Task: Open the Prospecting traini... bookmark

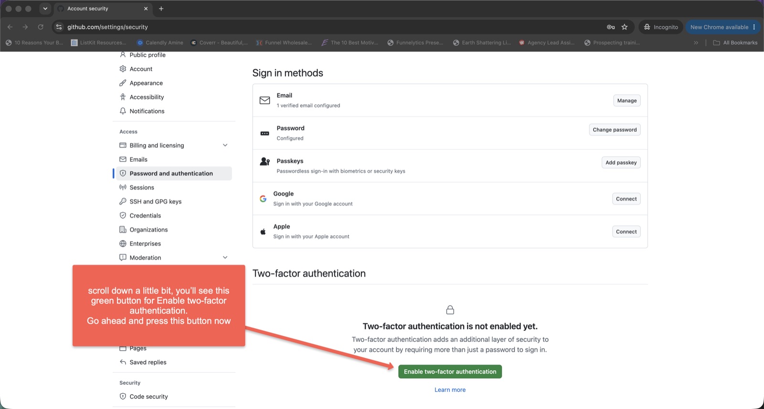Action: coord(612,42)
